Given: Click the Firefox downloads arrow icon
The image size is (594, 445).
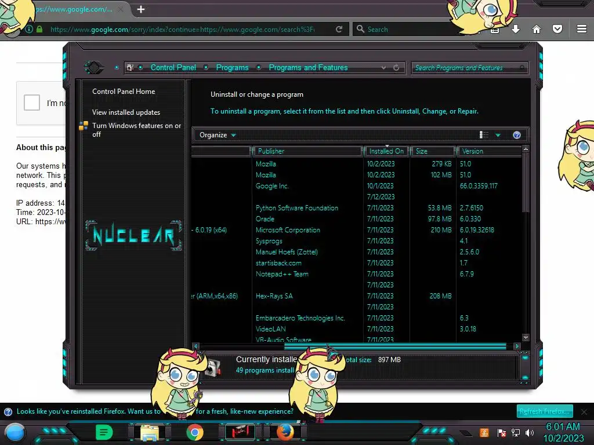Looking at the screenshot, I should click(516, 29).
